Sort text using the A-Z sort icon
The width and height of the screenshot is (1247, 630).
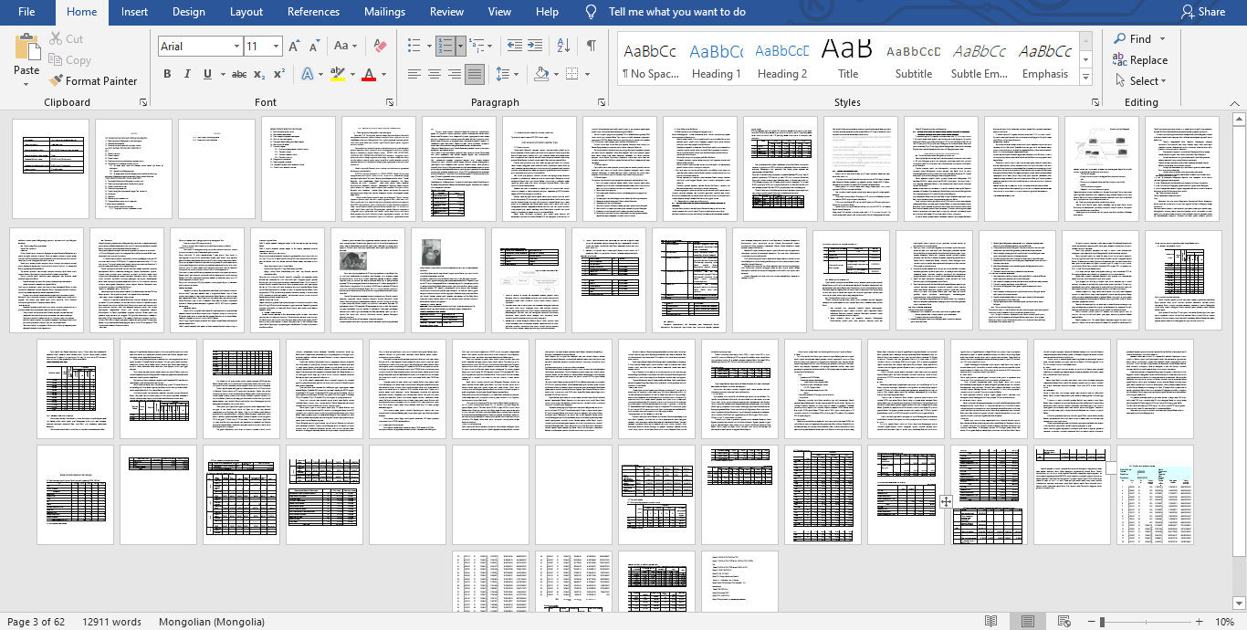[564, 46]
